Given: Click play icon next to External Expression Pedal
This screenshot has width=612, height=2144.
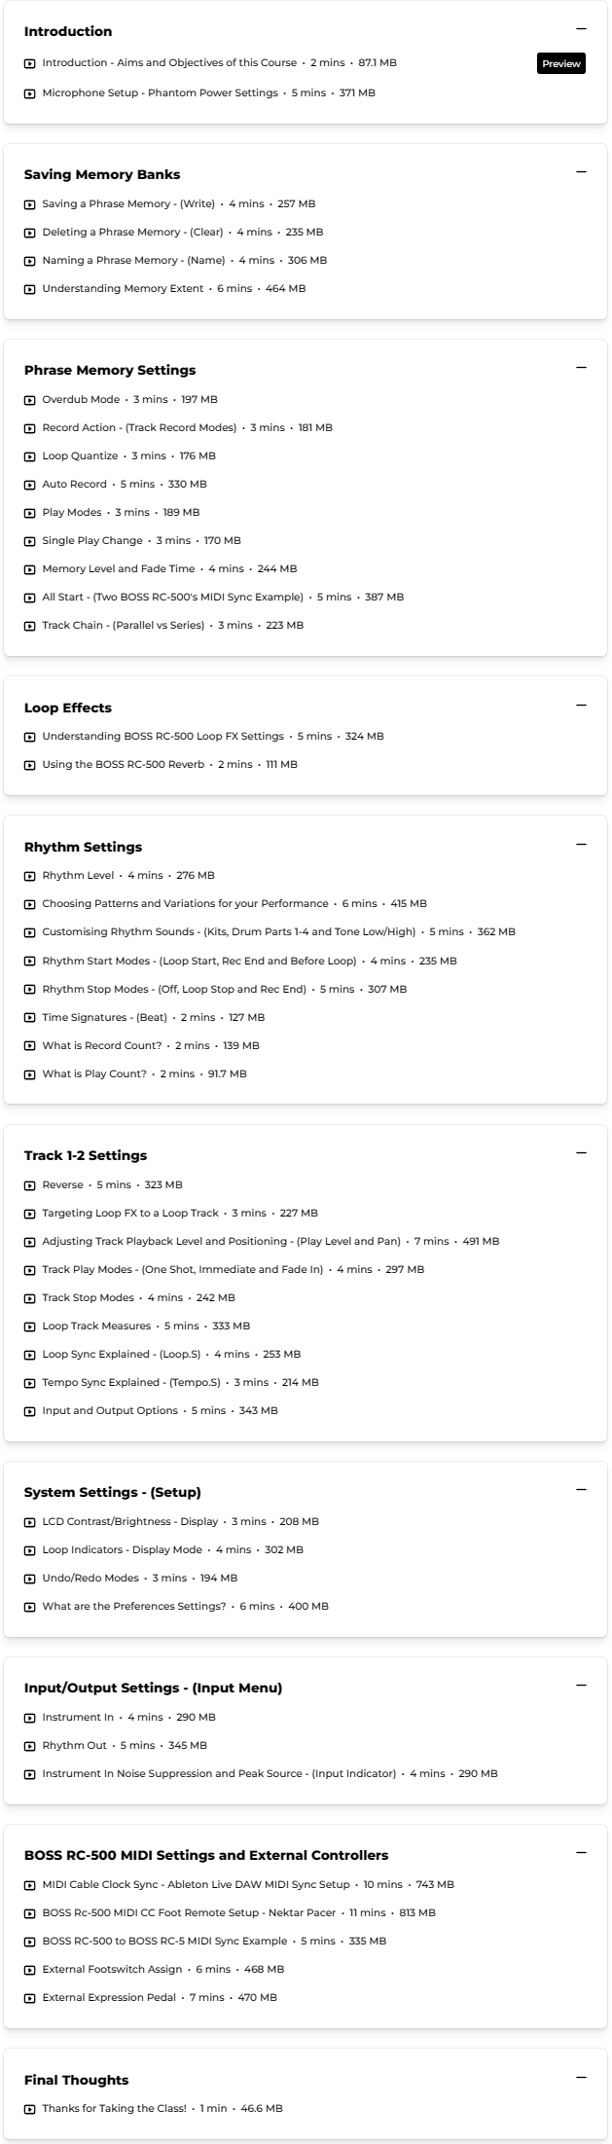Looking at the screenshot, I should pyautogui.click(x=30, y=1998).
